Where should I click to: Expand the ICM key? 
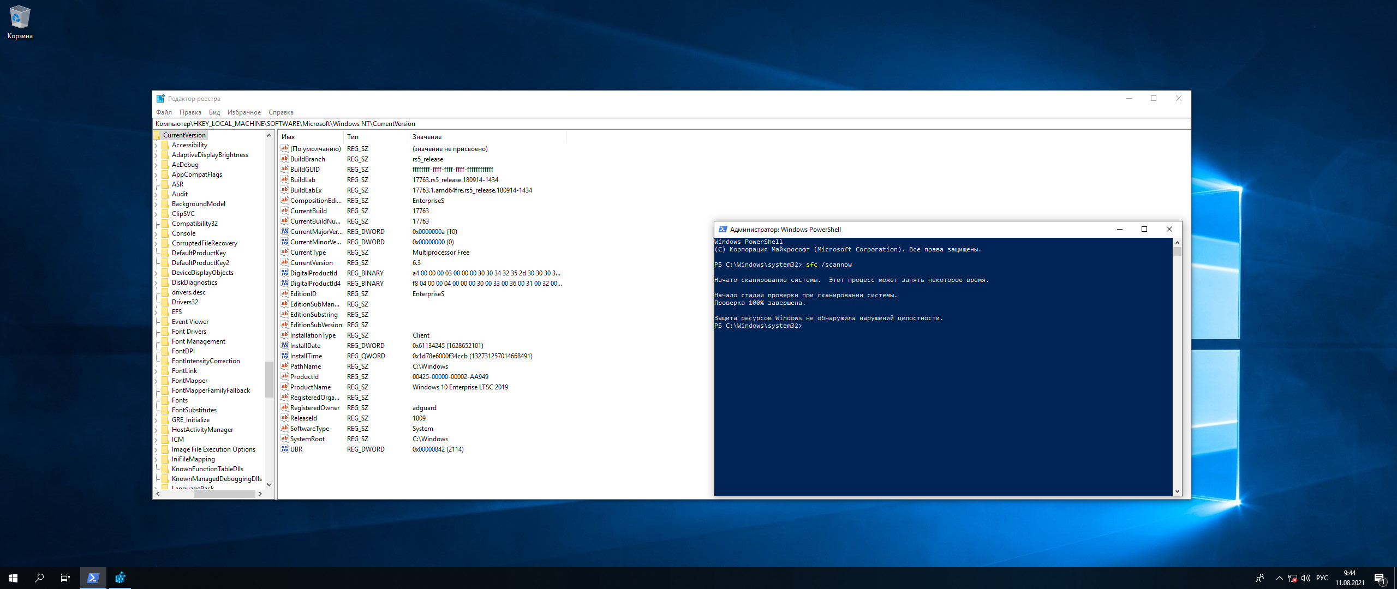(156, 440)
